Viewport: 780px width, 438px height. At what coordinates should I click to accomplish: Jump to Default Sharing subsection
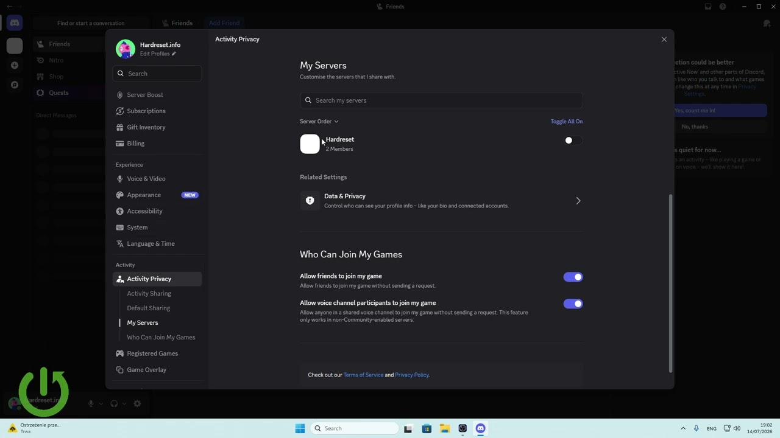tap(148, 308)
